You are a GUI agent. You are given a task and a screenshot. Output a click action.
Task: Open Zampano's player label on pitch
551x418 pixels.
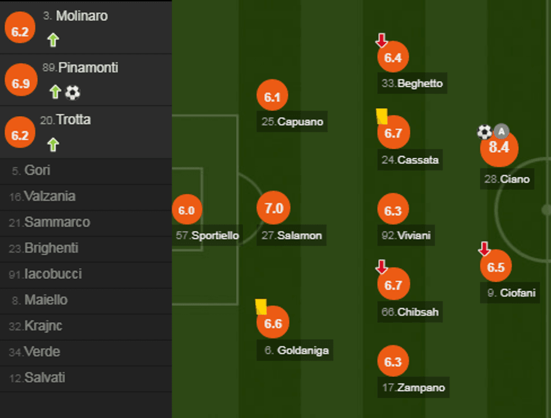pyautogui.click(x=413, y=388)
